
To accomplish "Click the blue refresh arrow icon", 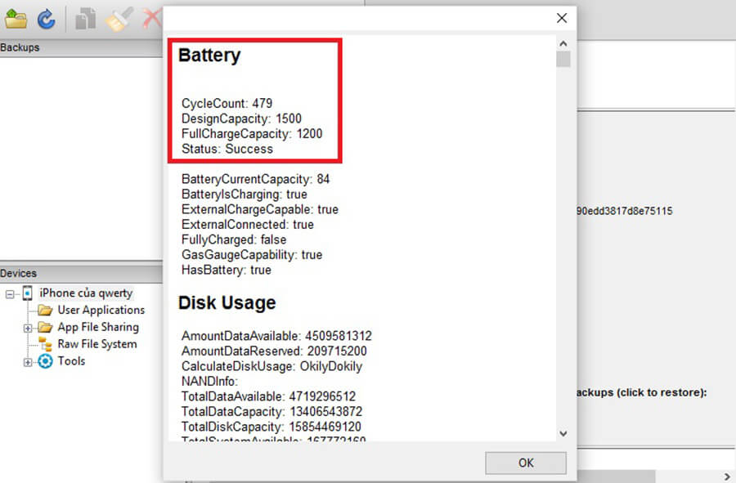I will 47,18.
